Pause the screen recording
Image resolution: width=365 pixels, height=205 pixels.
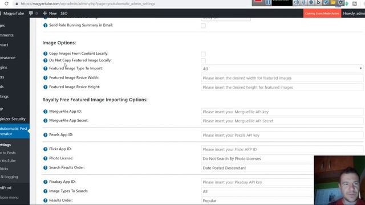click(x=268, y=2)
